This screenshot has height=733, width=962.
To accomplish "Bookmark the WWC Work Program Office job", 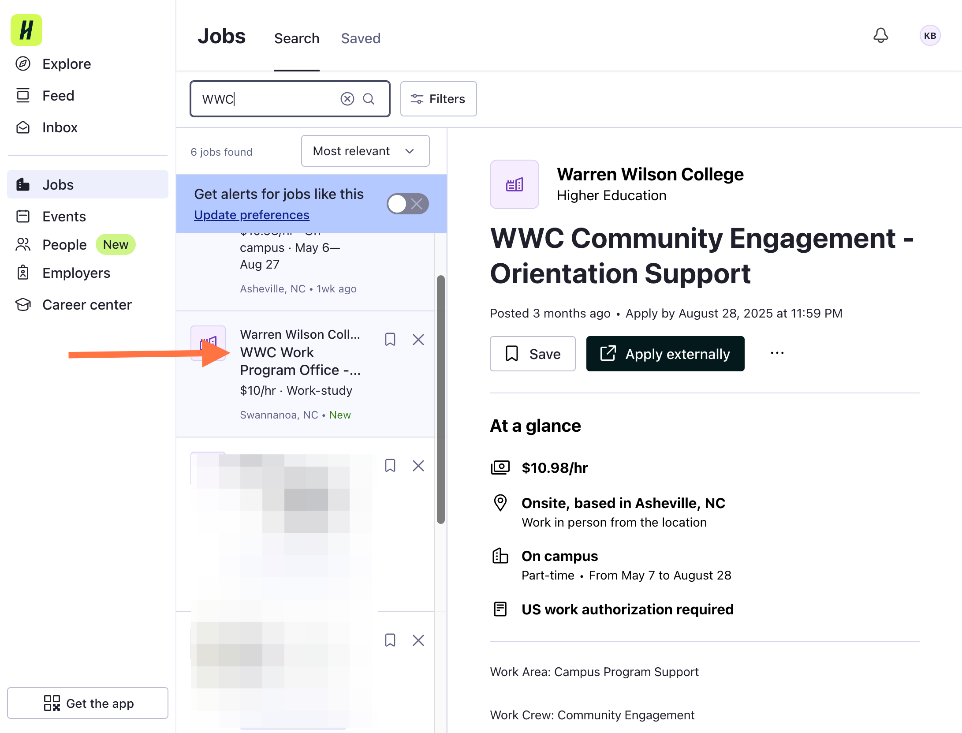I will [390, 339].
